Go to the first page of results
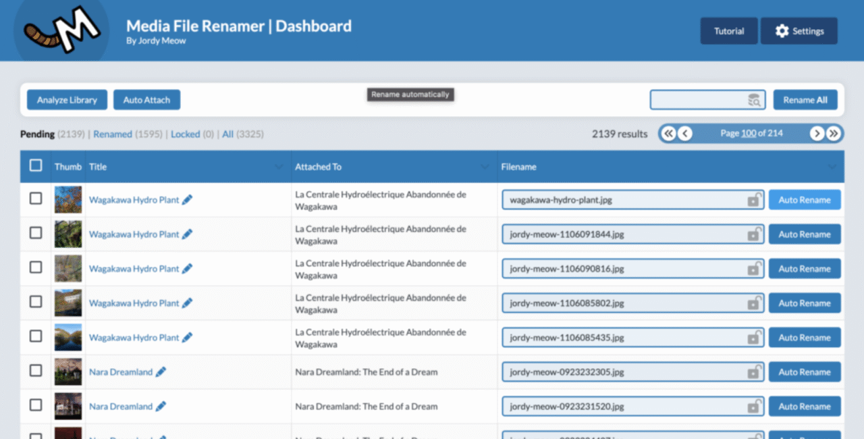Viewport: 864px width, 439px height. (668, 134)
